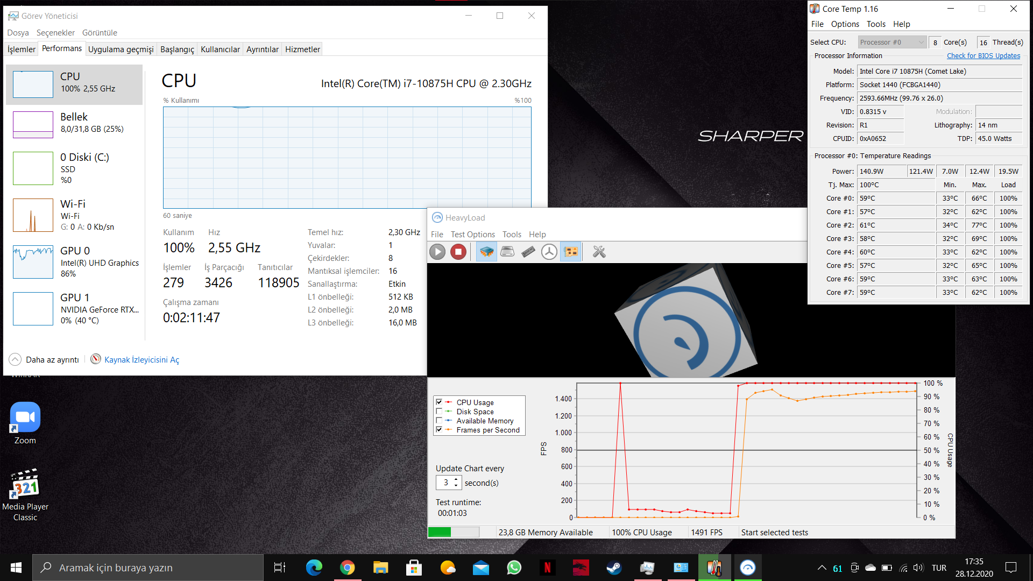Enable the Disk Space chart checkbox
This screenshot has width=1033, height=581.
coord(440,412)
